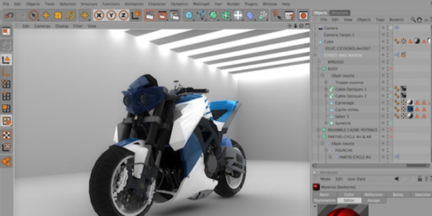Open the deformer objects capsule icon
This screenshot has height=216, width=432.
click(250, 16)
